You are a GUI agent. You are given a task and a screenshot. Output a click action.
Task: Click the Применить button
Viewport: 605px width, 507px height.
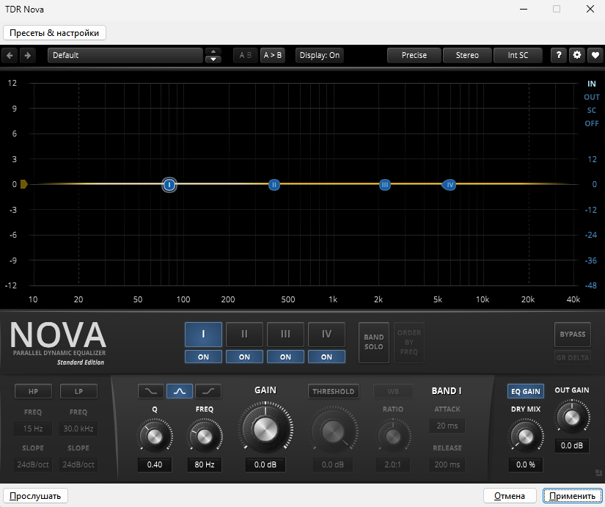[x=572, y=496]
